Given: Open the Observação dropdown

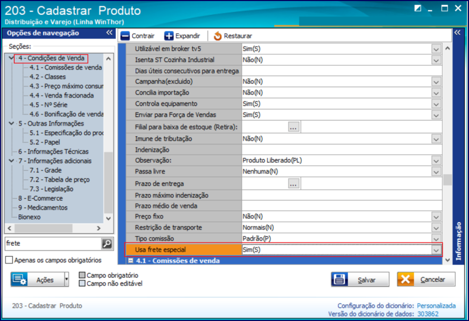Looking at the screenshot, I should [x=436, y=160].
